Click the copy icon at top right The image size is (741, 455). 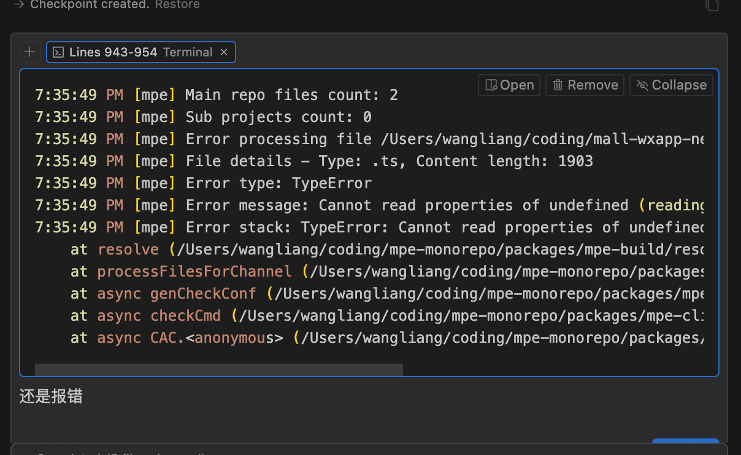click(x=712, y=5)
